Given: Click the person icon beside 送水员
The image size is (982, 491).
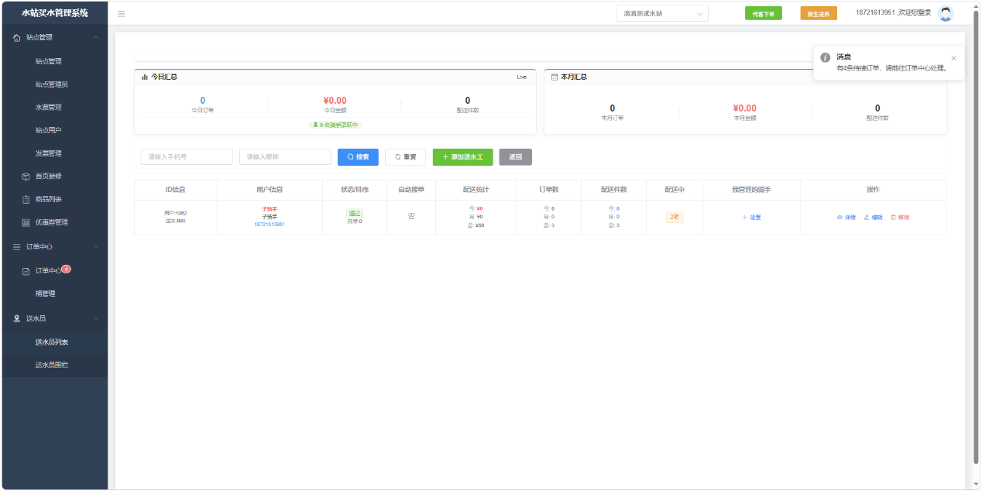Looking at the screenshot, I should pyautogui.click(x=17, y=318).
